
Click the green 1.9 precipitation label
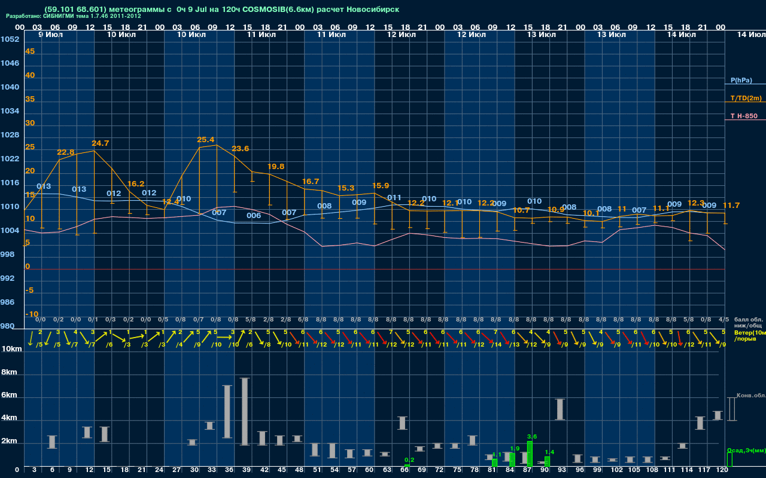[x=515, y=448]
